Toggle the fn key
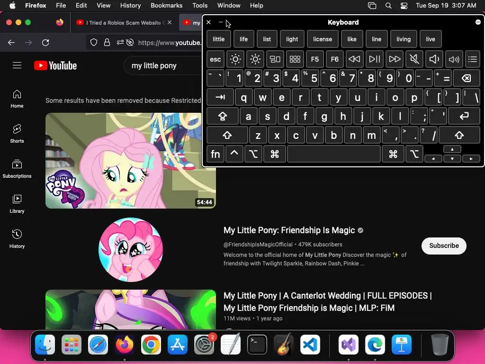 pyautogui.click(x=216, y=154)
